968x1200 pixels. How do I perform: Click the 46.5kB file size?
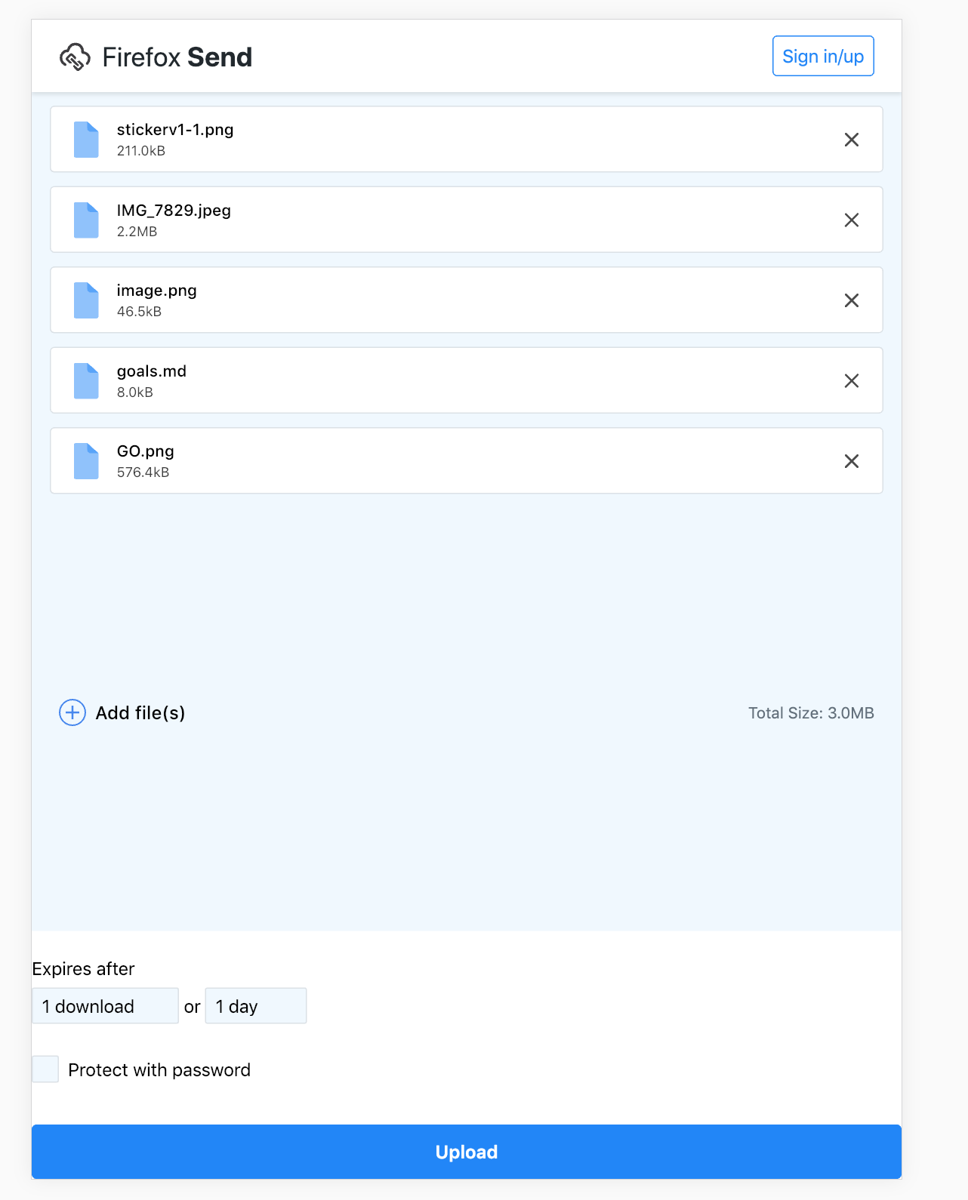(x=139, y=312)
